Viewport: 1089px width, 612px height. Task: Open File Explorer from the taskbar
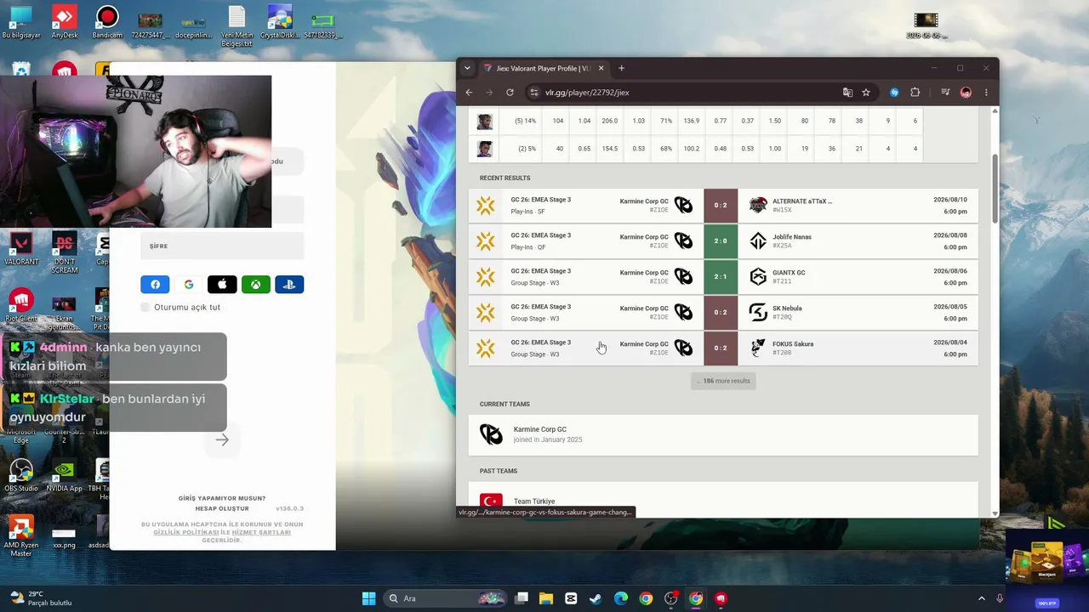click(x=545, y=598)
